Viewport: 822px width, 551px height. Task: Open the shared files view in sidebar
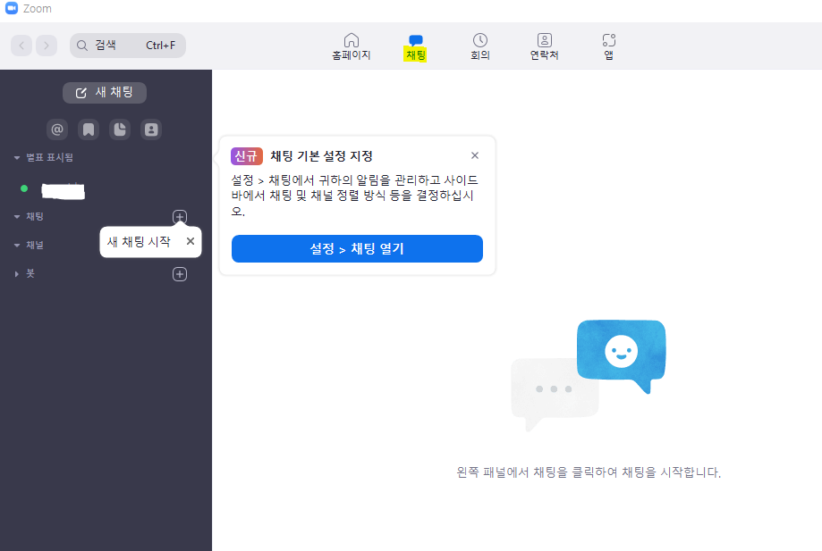click(x=119, y=129)
